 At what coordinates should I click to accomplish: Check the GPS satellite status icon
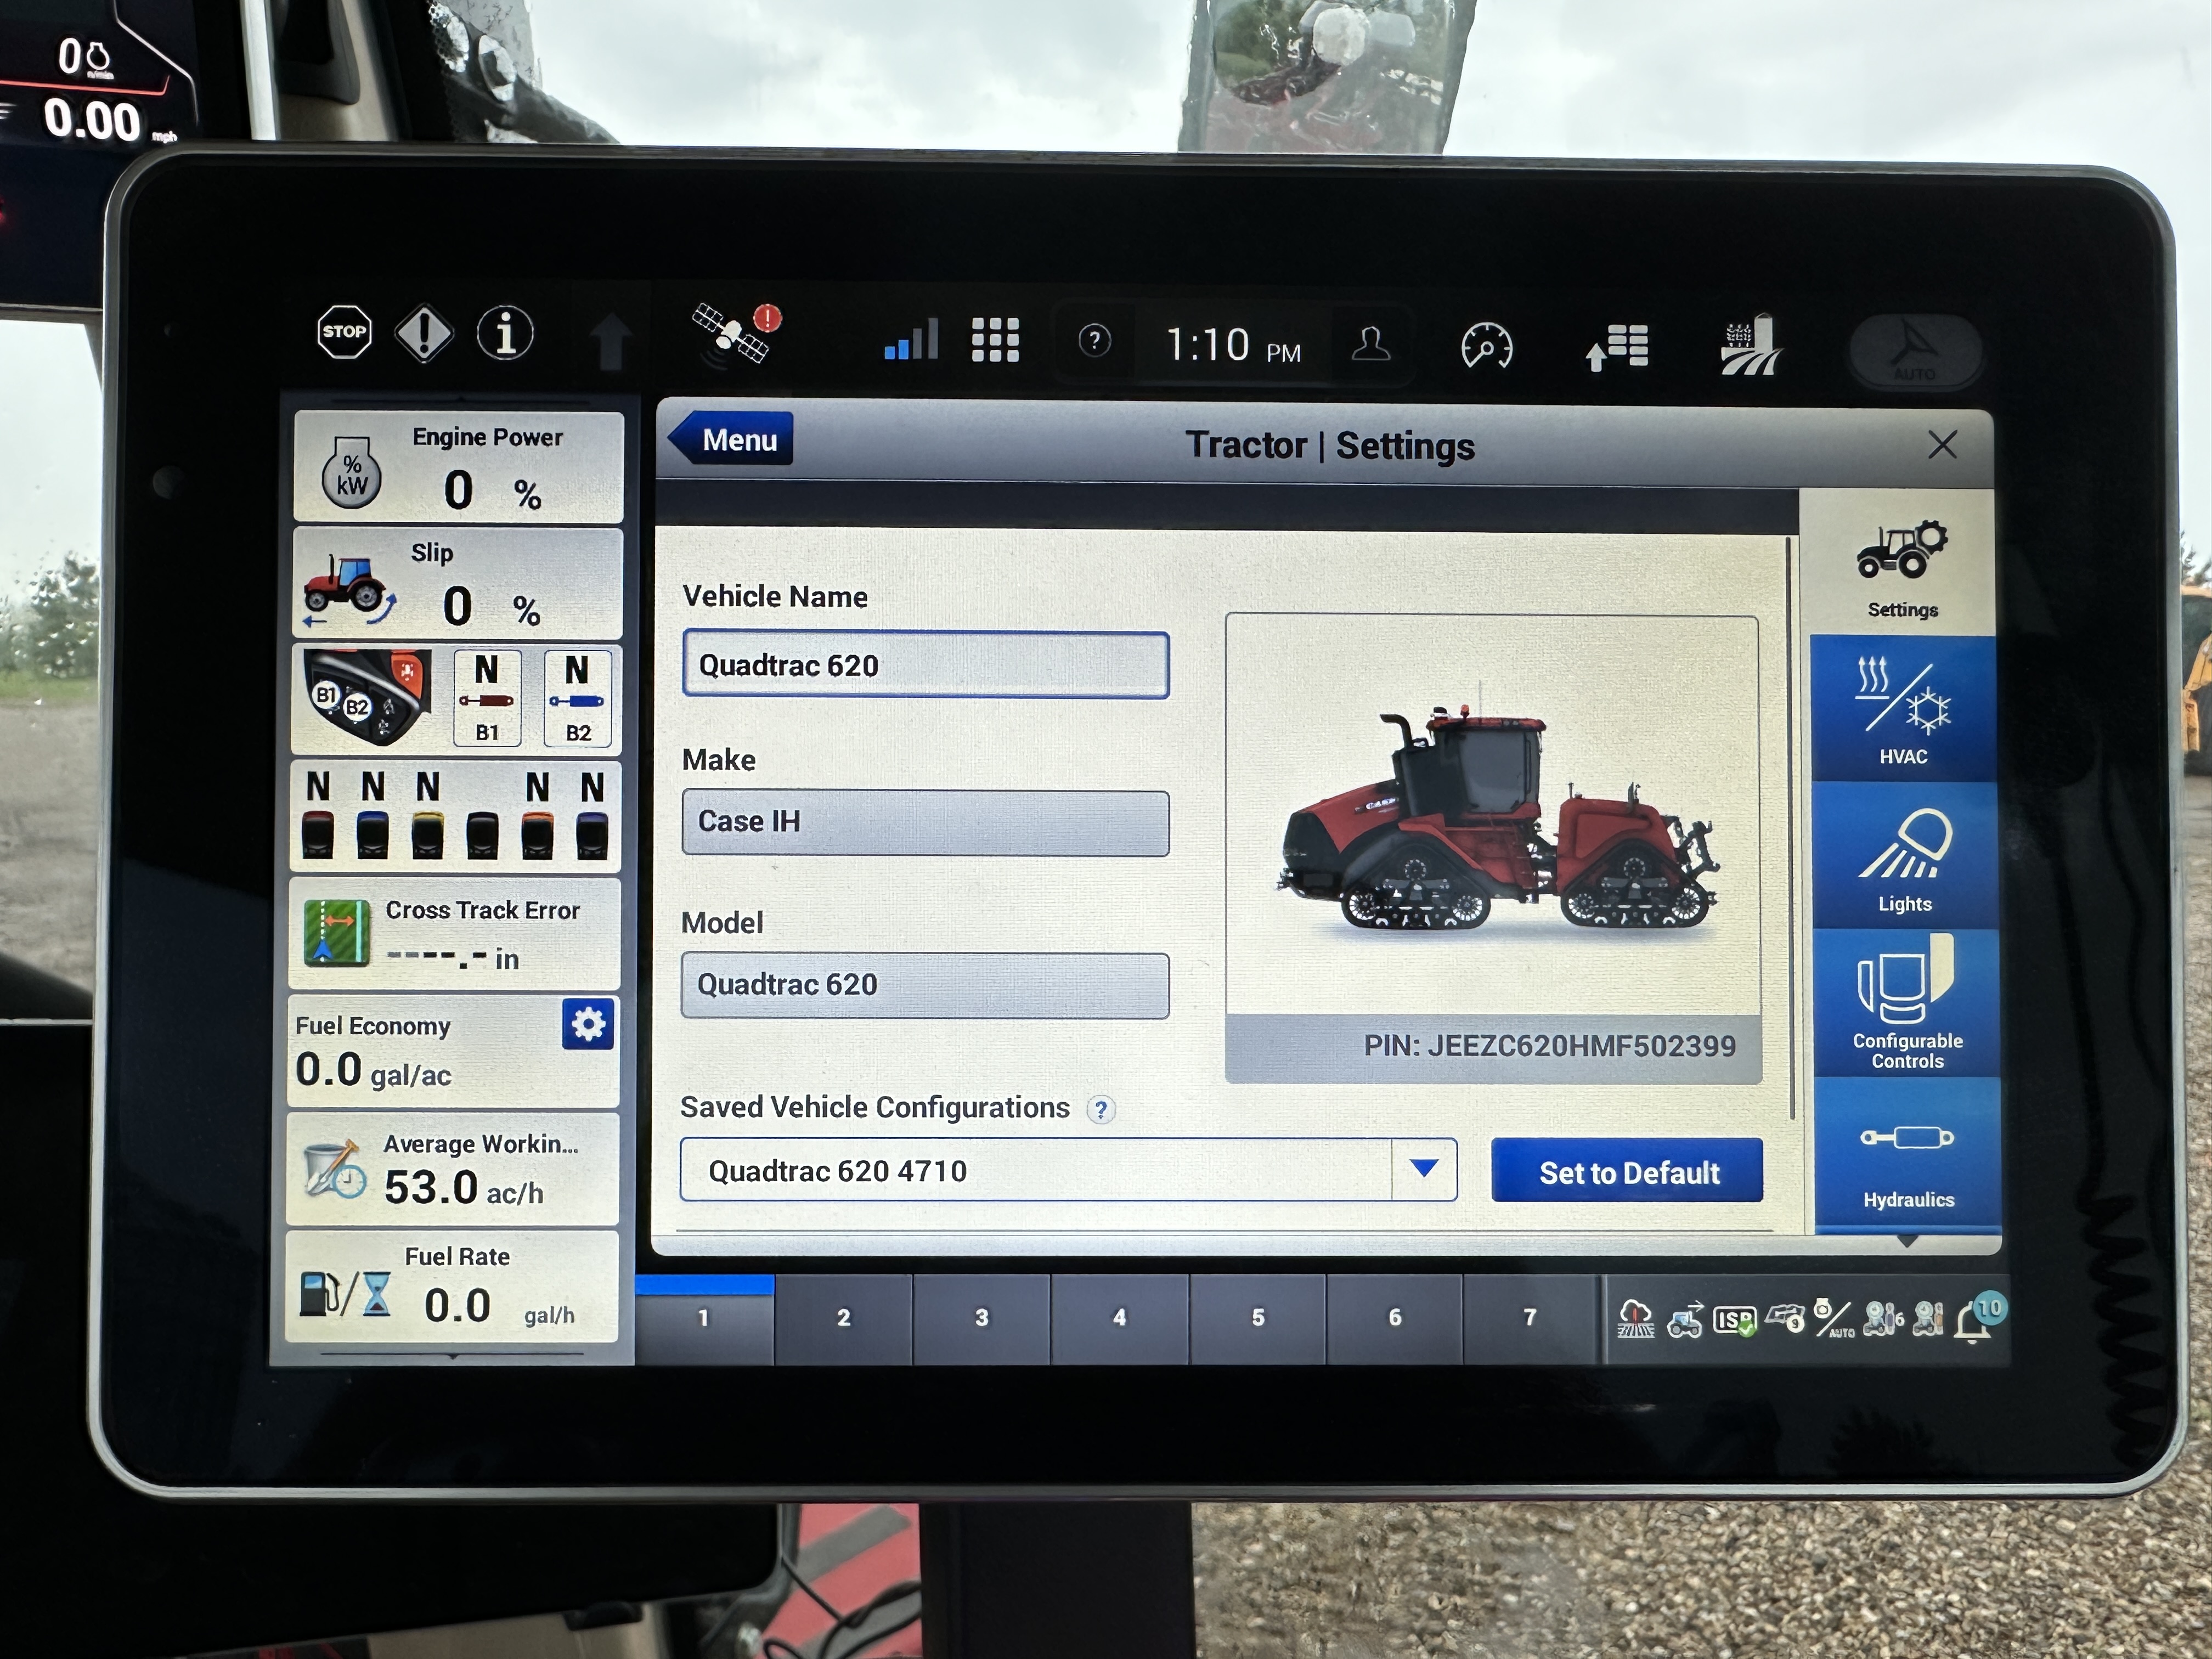[730, 330]
